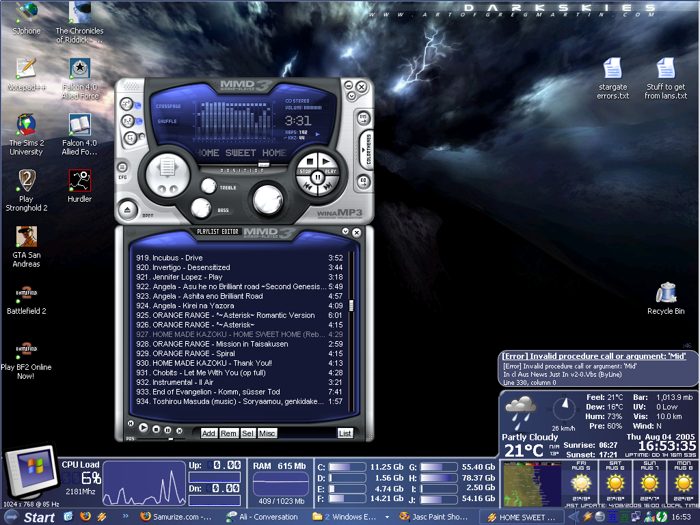
Task: Click the playlist scrollbar thumb
Action: (351, 306)
